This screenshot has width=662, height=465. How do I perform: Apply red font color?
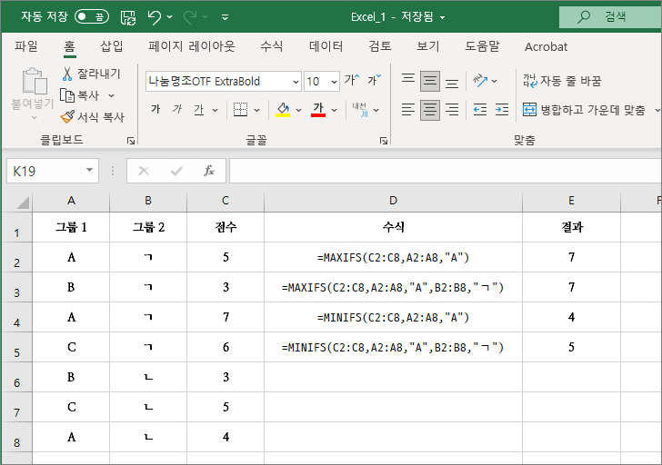[x=318, y=110]
